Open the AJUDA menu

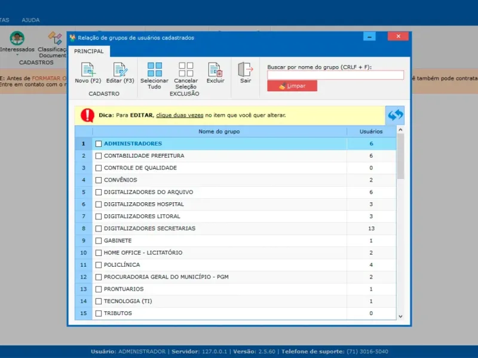coord(30,20)
